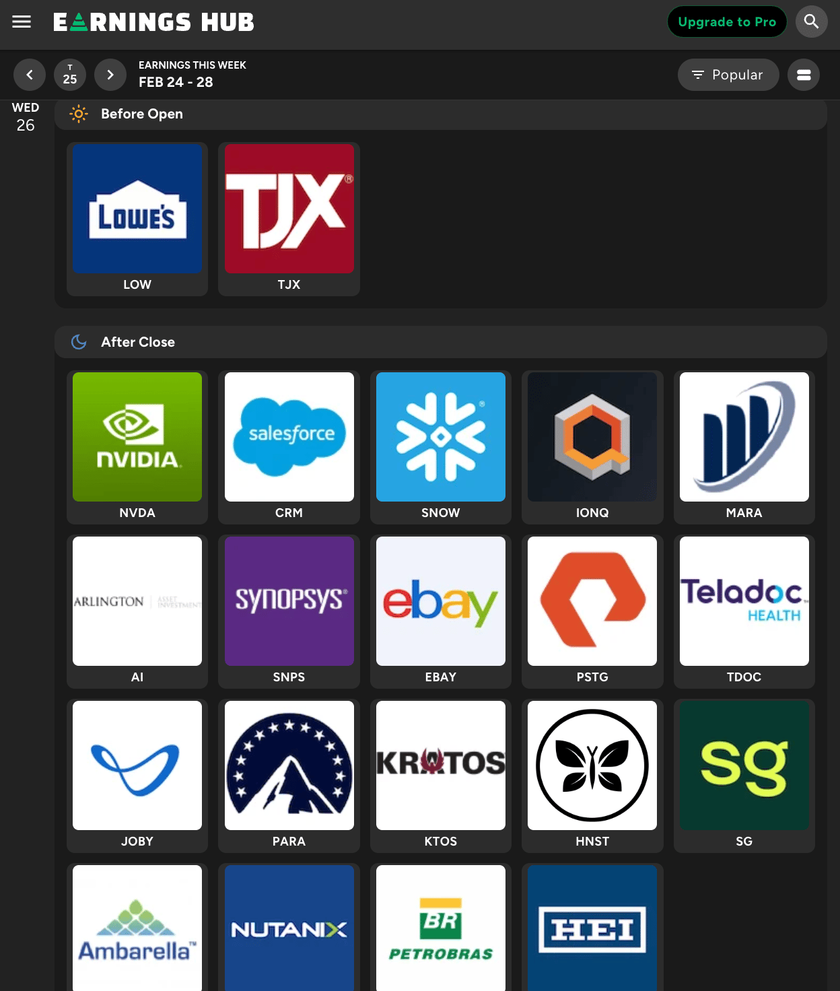Select the Paramount PARA logo
Image resolution: width=840 pixels, height=991 pixels.
[289, 765]
